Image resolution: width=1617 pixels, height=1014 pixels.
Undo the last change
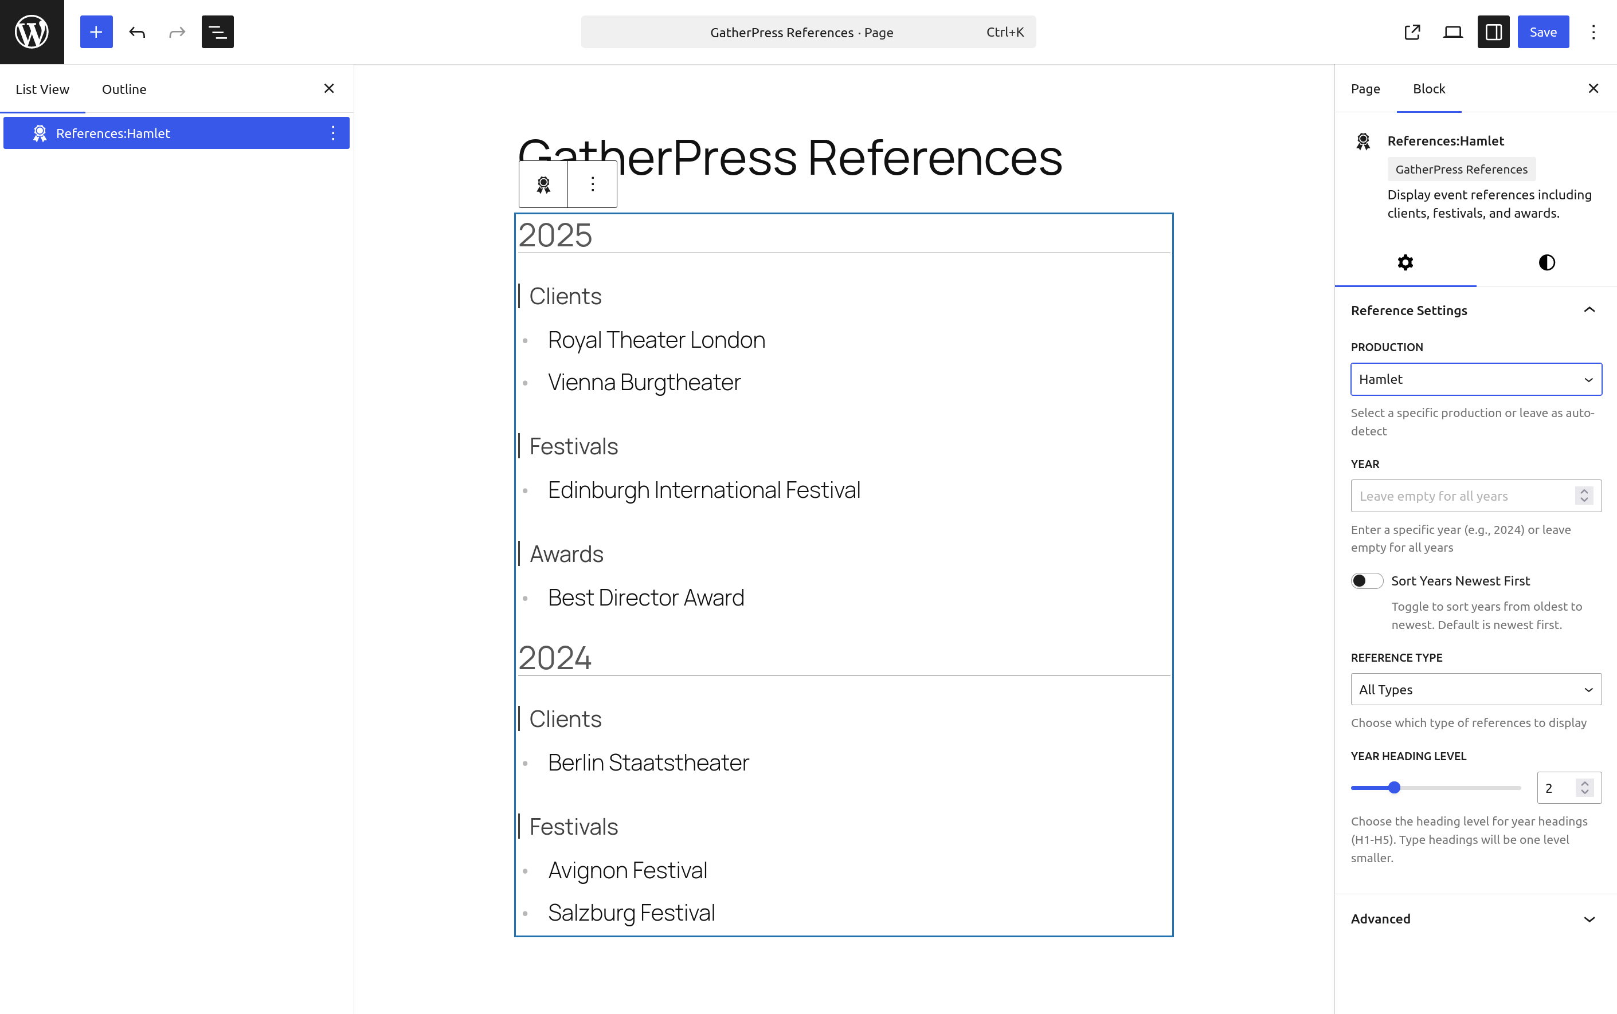[138, 32]
